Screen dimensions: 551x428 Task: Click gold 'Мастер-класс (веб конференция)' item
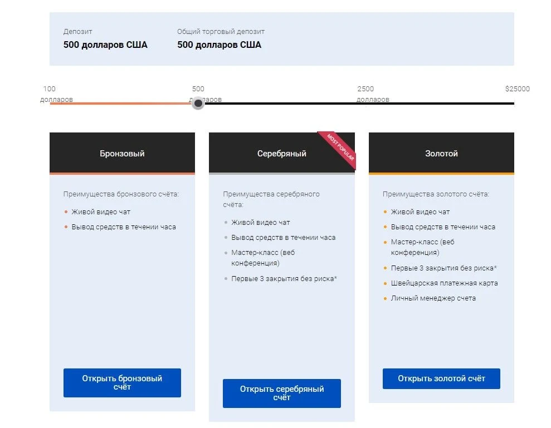click(x=422, y=247)
